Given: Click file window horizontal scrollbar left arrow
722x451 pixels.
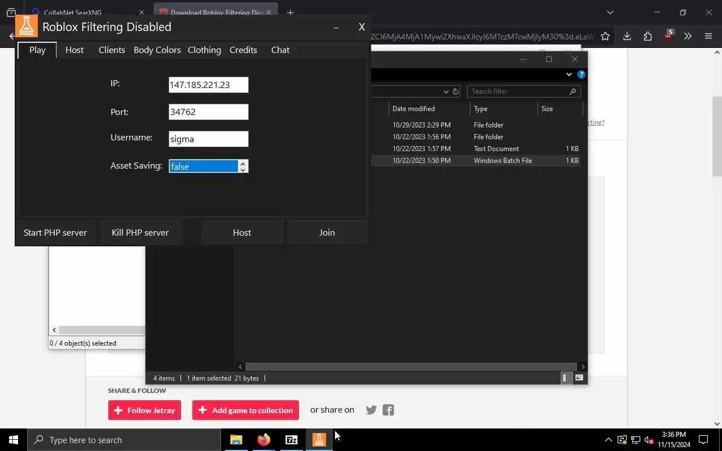Looking at the screenshot, I should (241, 366).
